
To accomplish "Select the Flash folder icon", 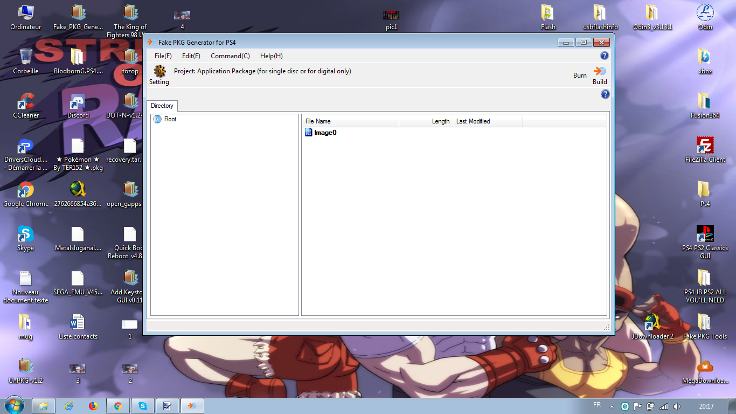I will pyautogui.click(x=548, y=17).
